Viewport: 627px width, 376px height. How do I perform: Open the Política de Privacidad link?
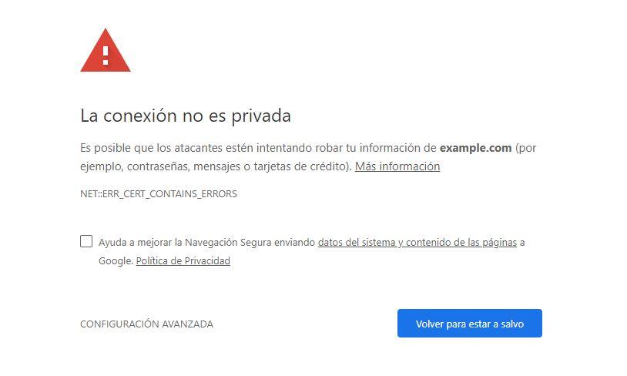(183, 260)
